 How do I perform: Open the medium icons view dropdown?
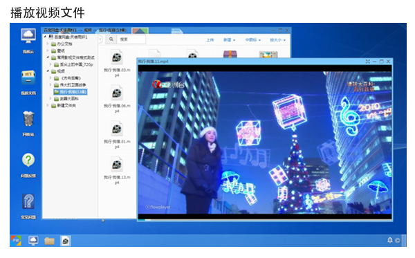coord(252,40)
